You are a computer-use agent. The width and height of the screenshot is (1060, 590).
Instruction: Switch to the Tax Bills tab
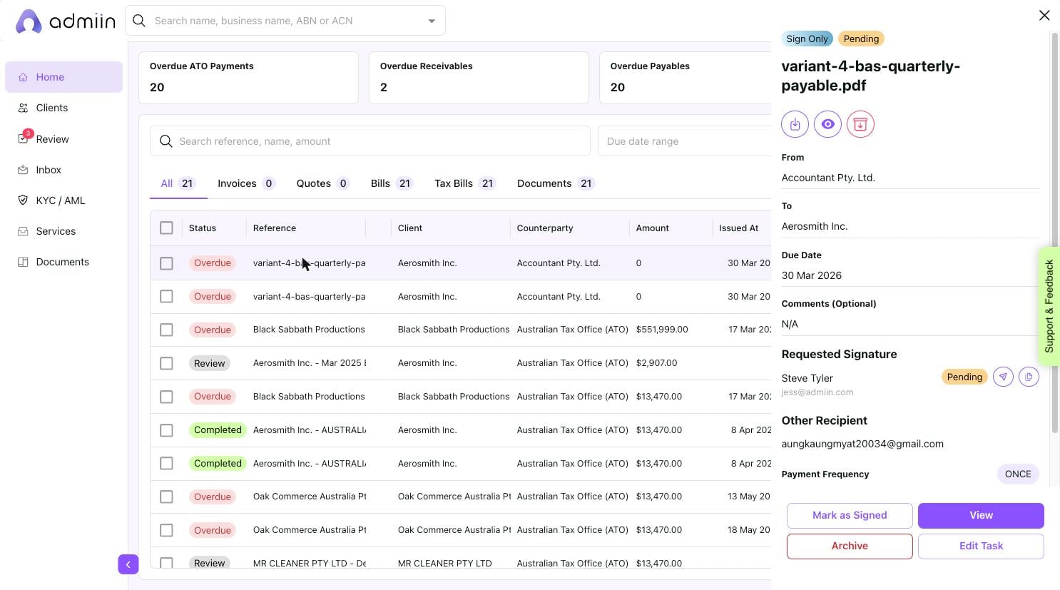[464, 183]
